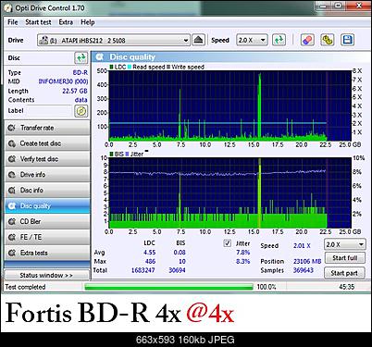Viewport: 372px width, 347px height.
Task: Click the BIS Avg value 0.08
Action: (x=180, y=253)
